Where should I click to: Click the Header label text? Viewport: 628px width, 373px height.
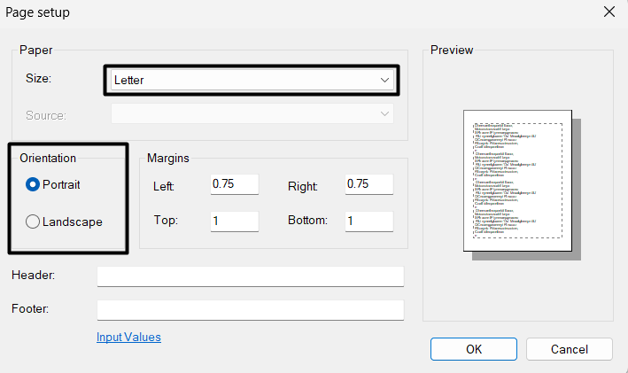tap(34, 276)
